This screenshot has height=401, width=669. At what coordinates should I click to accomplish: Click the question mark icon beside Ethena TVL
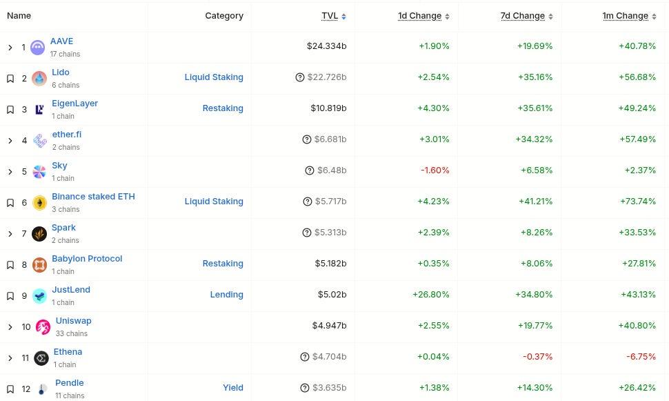pyautogui.click(x=305, y=357)
